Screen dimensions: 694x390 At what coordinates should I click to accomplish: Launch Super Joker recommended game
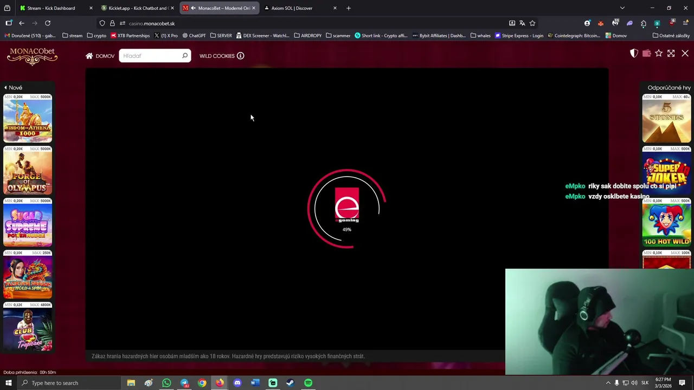coord(666,170)
